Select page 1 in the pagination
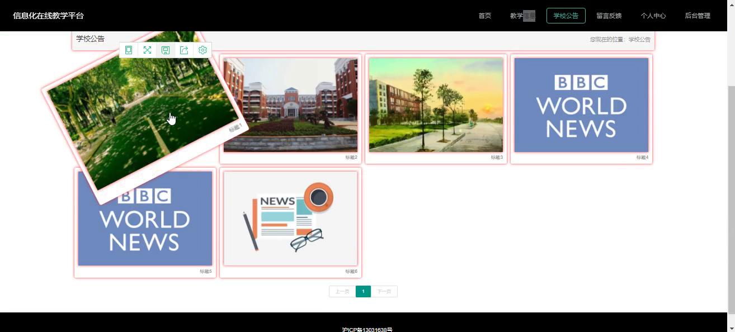The width and height of the screenshot is (735, 332). click(x=363, y=292)
